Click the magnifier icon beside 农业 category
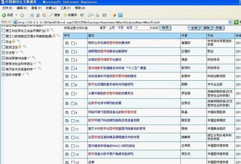Screen dimensions: 241x164 [19, 41]
